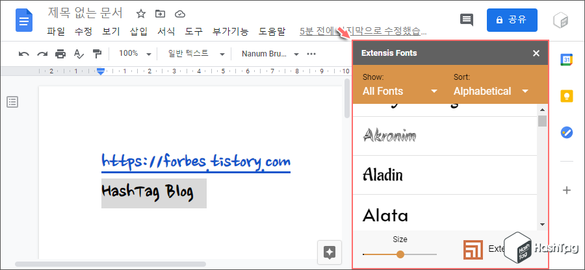Open Show All Fonts dropdown

tap(400, 92)
